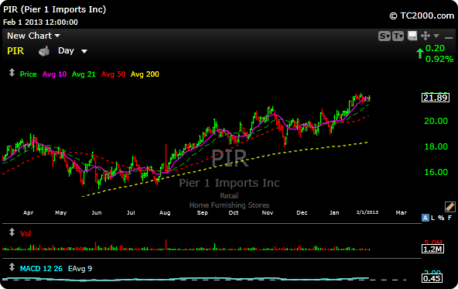
Task: Click the save floppy disk icon
Action: (412, 36)
